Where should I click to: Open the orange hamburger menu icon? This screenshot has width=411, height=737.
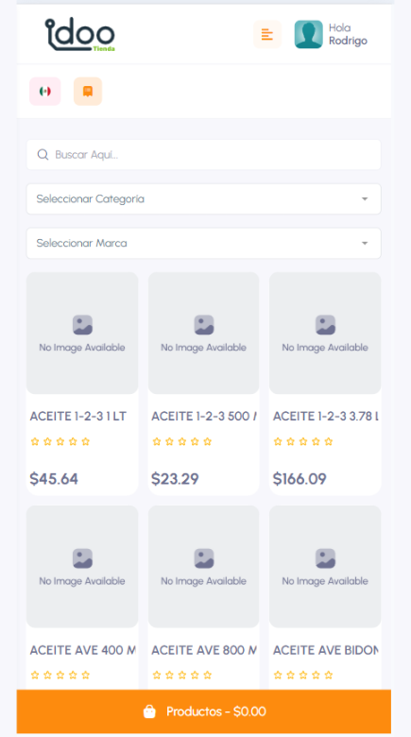coord(267,34)
